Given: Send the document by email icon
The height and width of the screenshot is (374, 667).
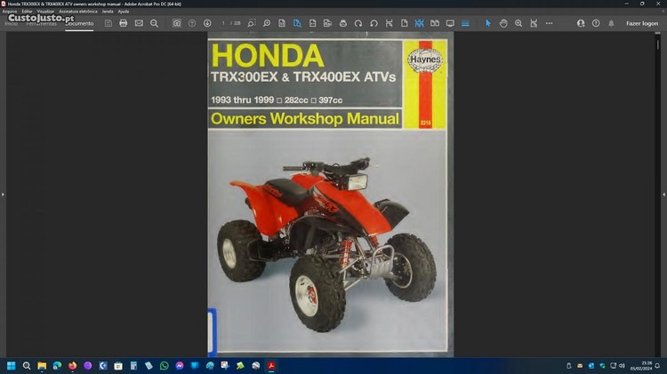Looking at the screenshot, I should pos(139,23).
